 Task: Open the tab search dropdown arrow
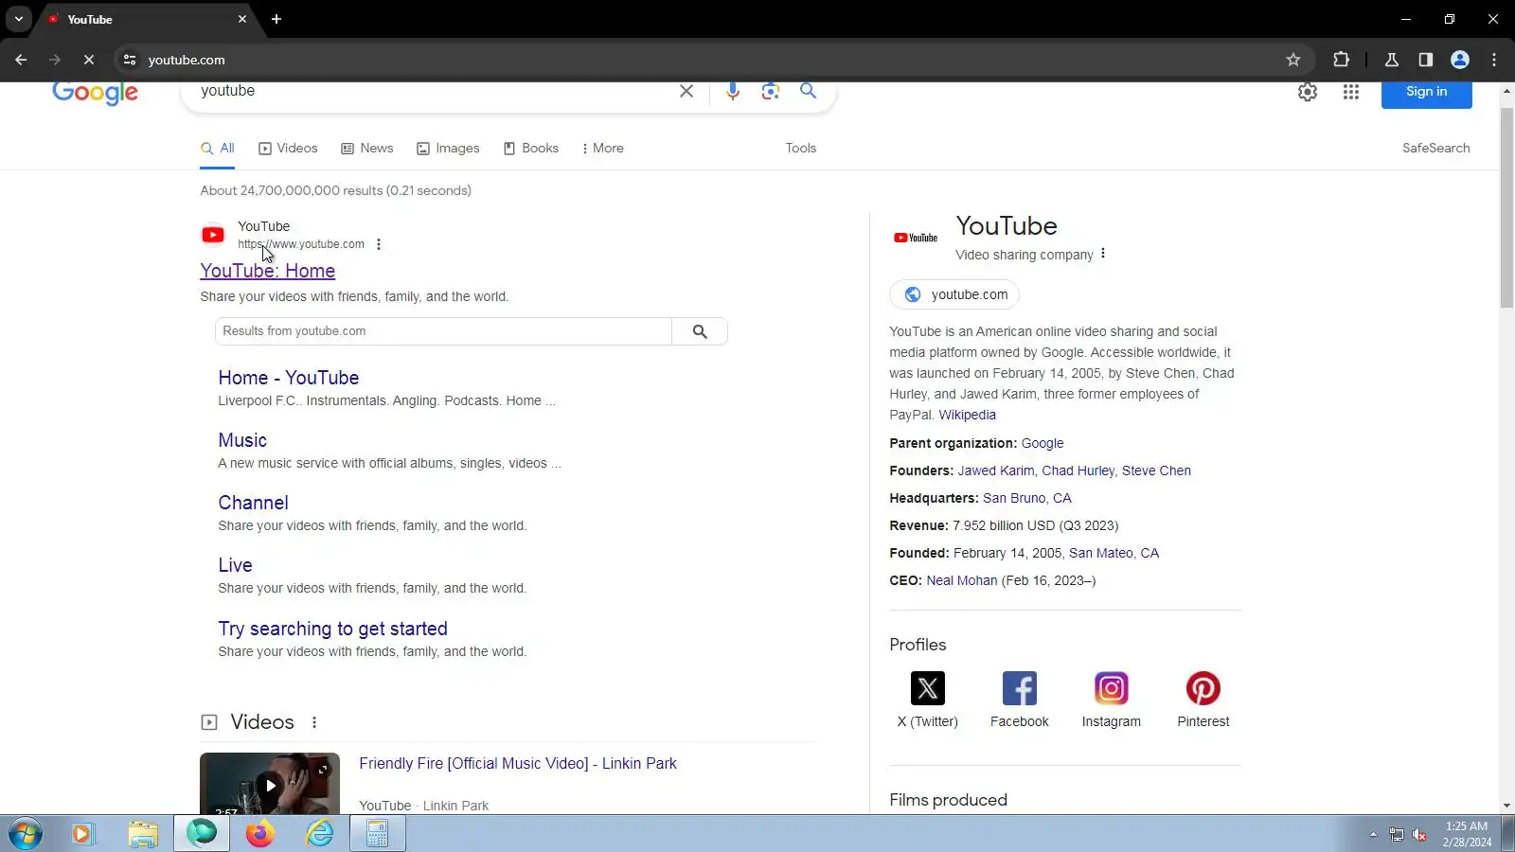19,19
